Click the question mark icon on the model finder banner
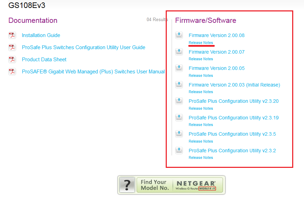Image resolution: width=304 pixels, height=199 pixels. coord(127,185)
